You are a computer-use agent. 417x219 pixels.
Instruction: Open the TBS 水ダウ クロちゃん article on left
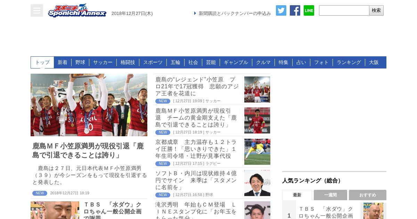pyautogui.click(x=113, y=210)
